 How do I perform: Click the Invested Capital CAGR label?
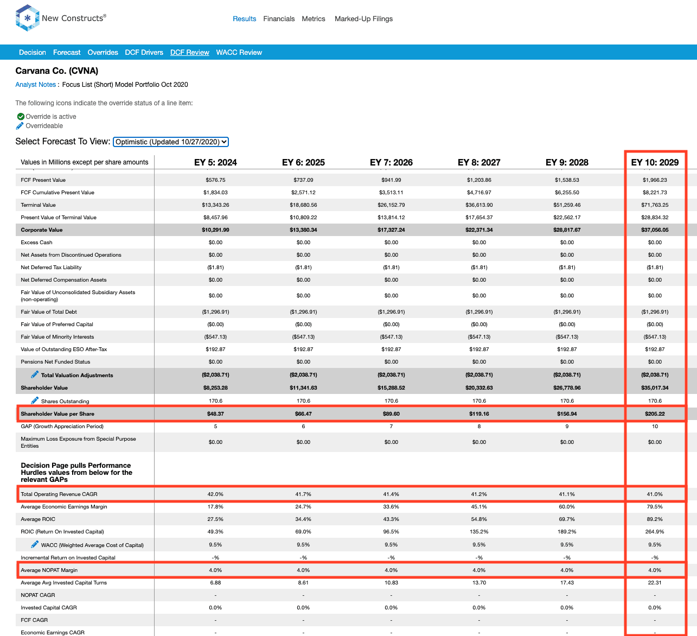(x=49, y=607)
